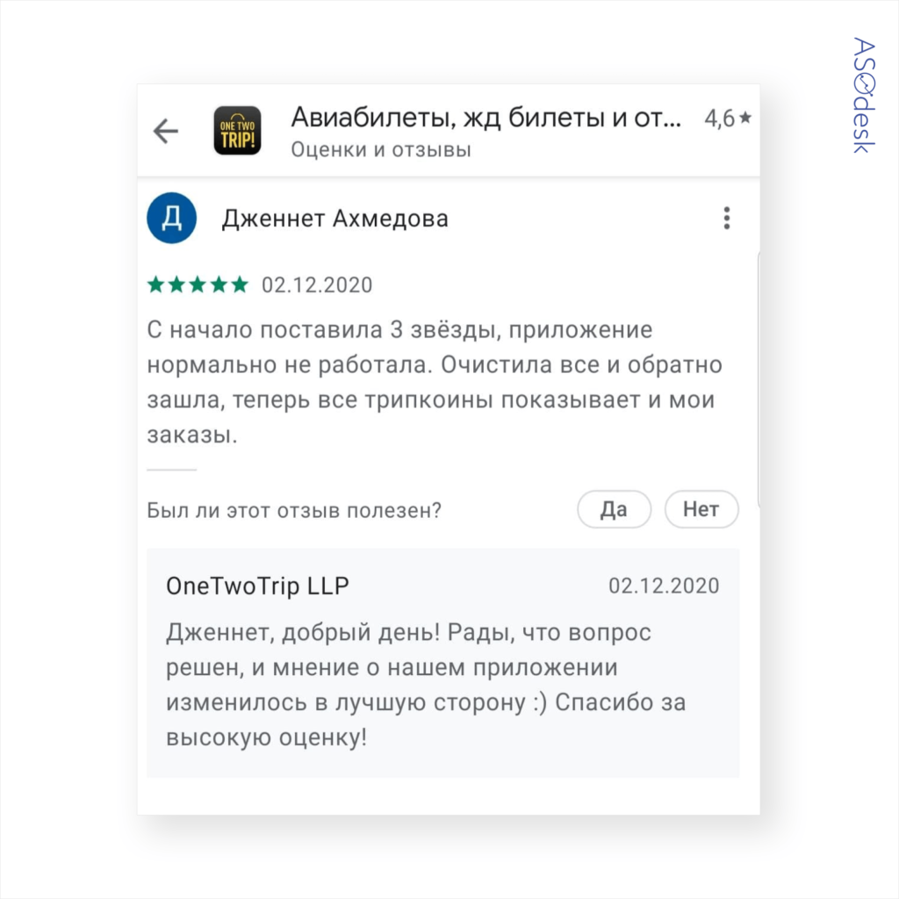The width and height of the screenshot is (899, 899).
Task: Click the short divider line below review
Action: pyautogui.click(x=171, y=470)
